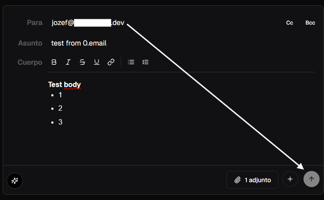This screenshot has width=324, height=200.
Task: Show the Cc recipients field
Action: [x=290, y=23]
